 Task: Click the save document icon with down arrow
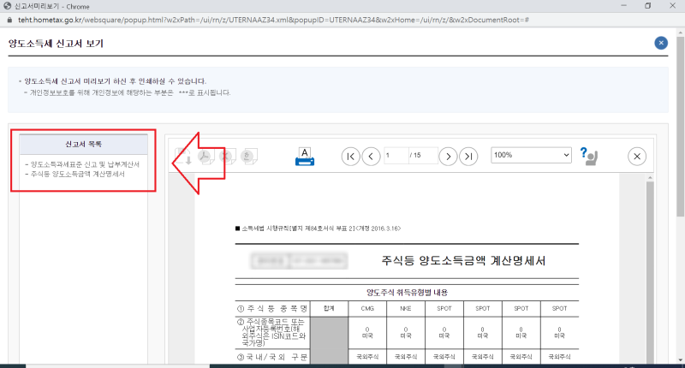(x=183, y=157)
